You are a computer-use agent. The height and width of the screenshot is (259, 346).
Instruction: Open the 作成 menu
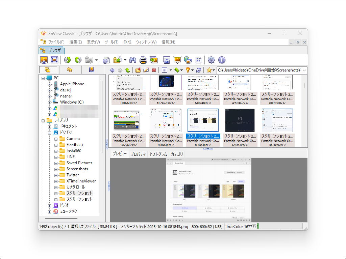point(127,42)
